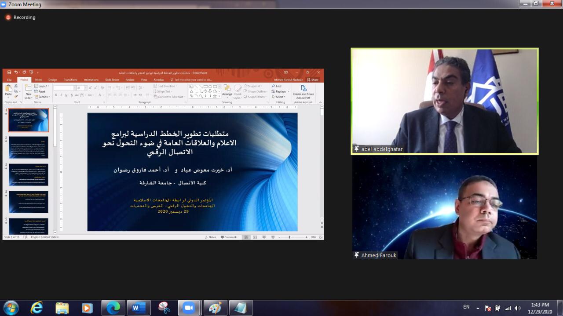
Task: Switch to Slide Sorter view
Action: 255,237
